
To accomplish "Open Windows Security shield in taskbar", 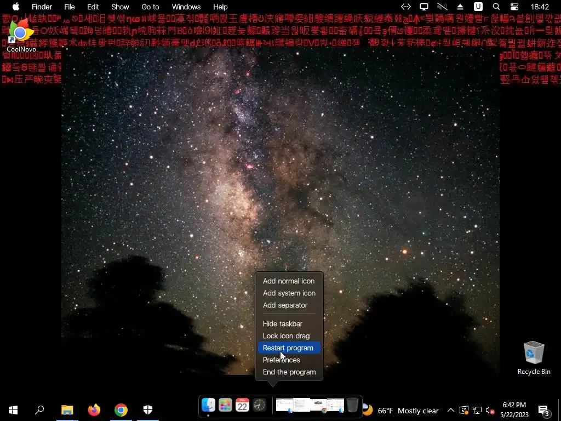I will tap(148, 410).
